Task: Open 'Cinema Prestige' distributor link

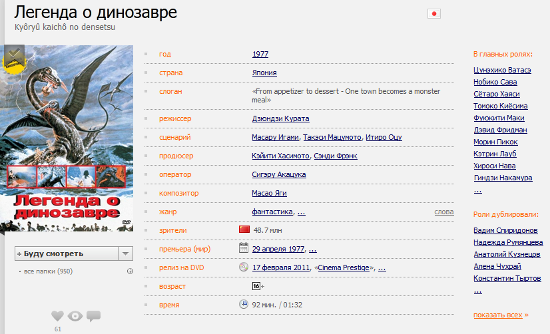Action: point(344,267)
